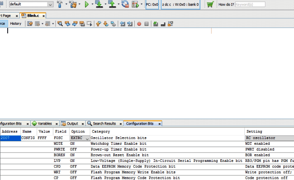Expand the Clean and Build dropdown arrow
Viewport: 294px width, 180px height.
click(x=80, y=4)
